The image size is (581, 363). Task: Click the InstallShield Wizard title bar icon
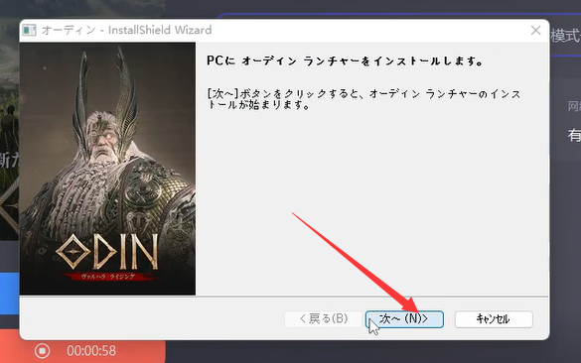29,30
